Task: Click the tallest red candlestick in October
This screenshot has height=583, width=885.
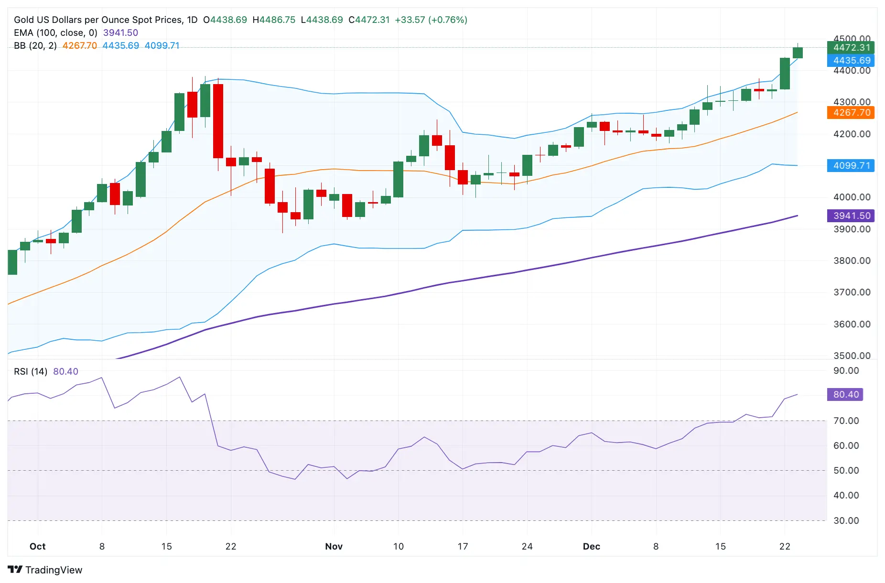Action: tap(218, 121)
